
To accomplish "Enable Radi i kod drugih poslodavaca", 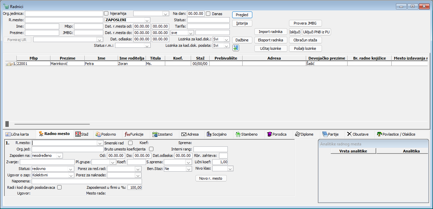I will (60, 187).
